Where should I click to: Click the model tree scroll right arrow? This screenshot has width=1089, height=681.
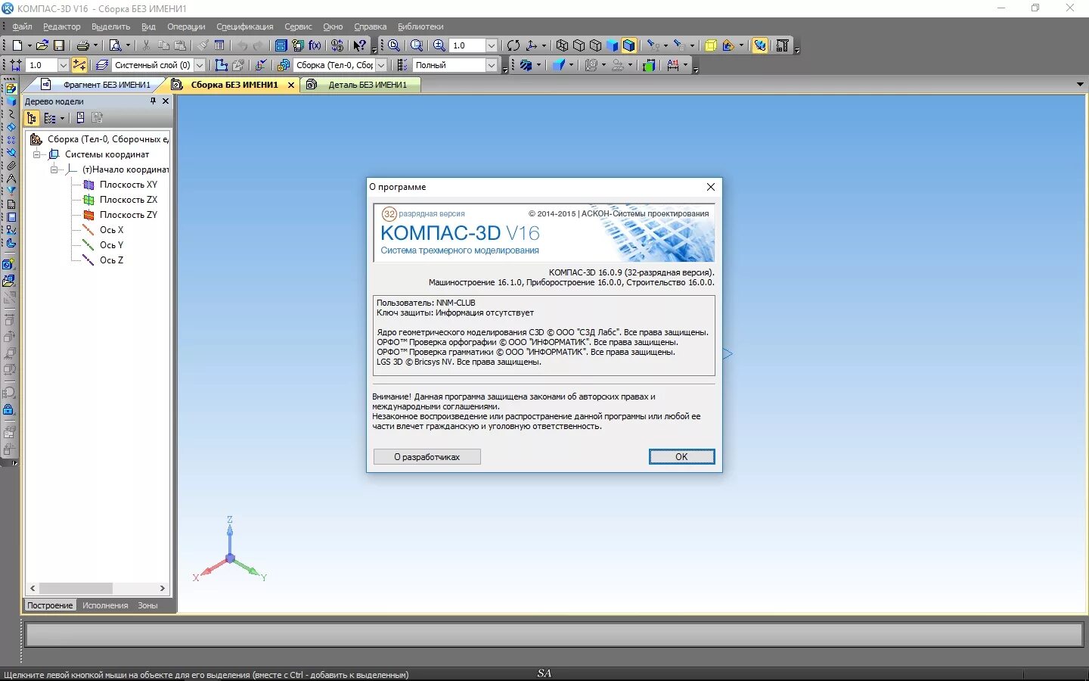pyautogui.click(x=162, y=588)
